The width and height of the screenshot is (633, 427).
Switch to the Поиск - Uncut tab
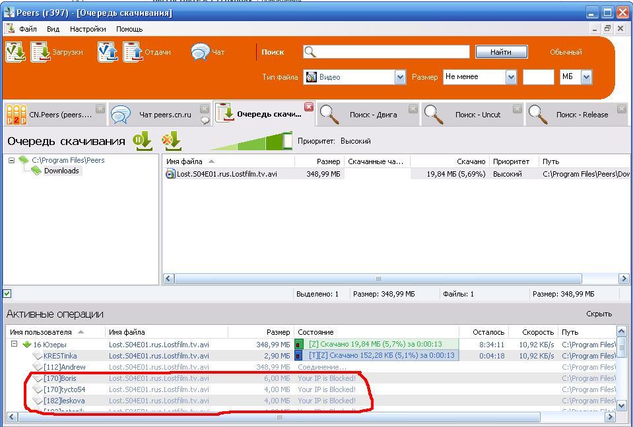point(473,115)
